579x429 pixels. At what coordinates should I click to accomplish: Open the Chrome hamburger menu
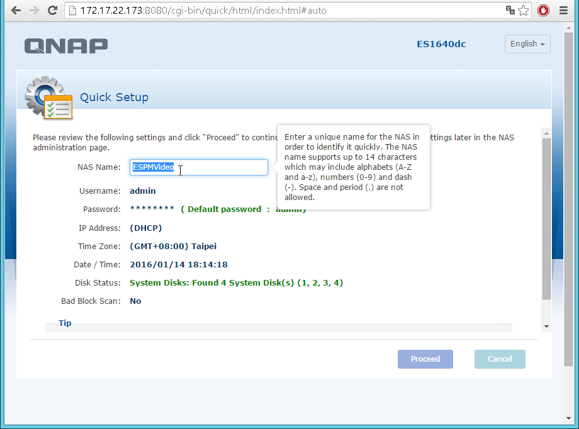pyautogui.click(x=563, y=11)
